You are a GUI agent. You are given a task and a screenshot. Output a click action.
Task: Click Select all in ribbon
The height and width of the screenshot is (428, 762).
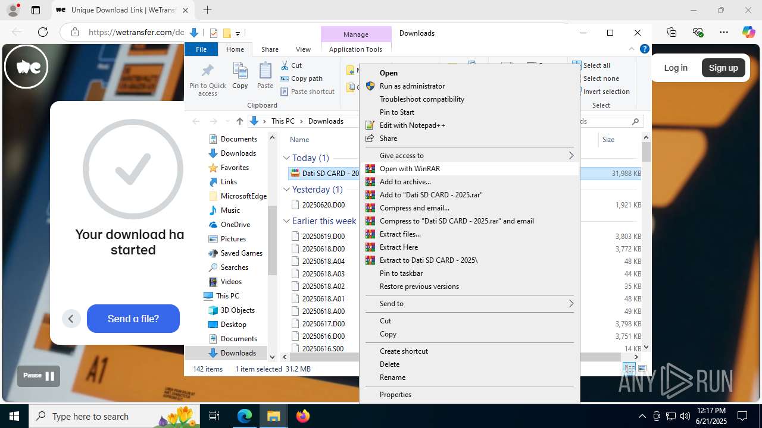(591, 65)
